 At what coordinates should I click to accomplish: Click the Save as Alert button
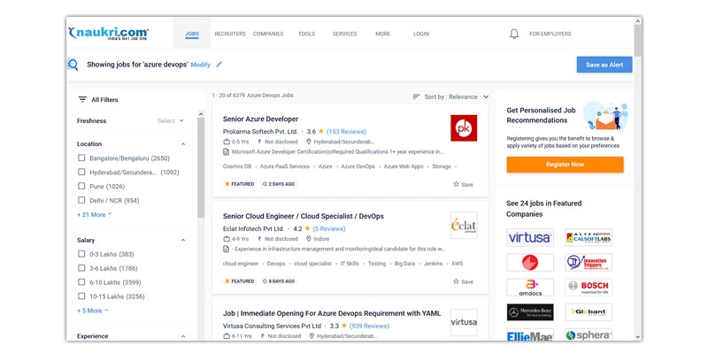tap(604, 65)
